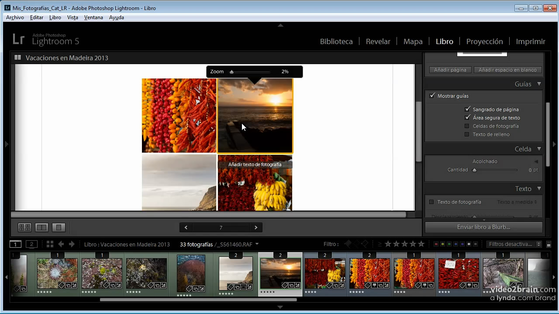Disable Mostrar guías checkbox
The width and height of the screenshot is (559, 314).
432,96
